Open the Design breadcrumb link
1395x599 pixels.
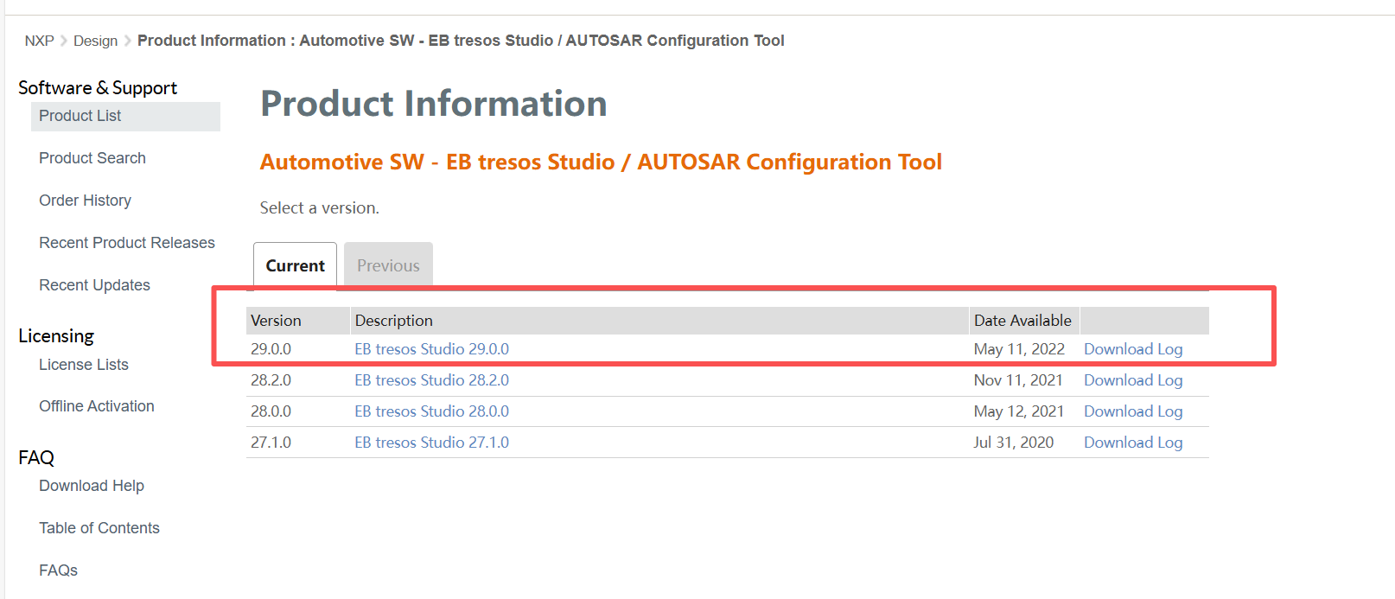[95, 41]
